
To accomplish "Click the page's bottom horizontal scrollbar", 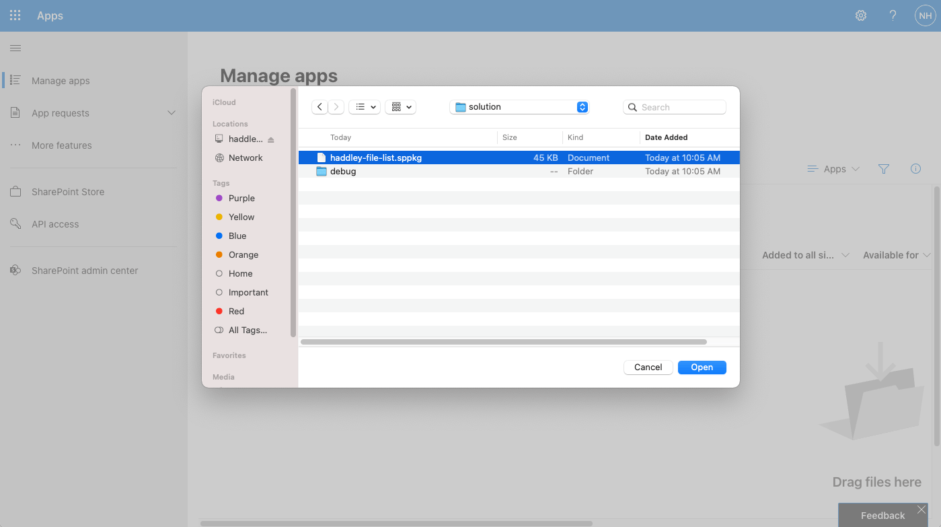I will point(396,524).
